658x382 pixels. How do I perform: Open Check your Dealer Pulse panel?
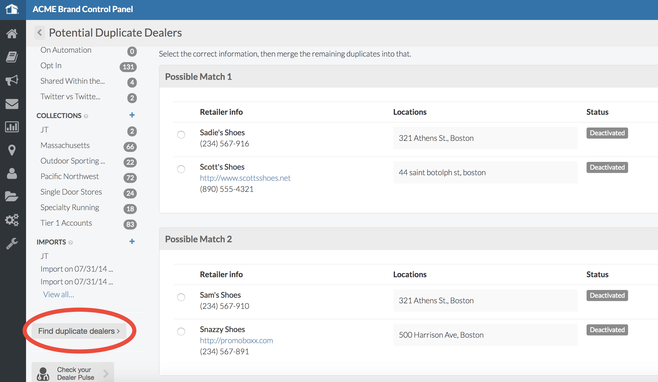point(73,373)
